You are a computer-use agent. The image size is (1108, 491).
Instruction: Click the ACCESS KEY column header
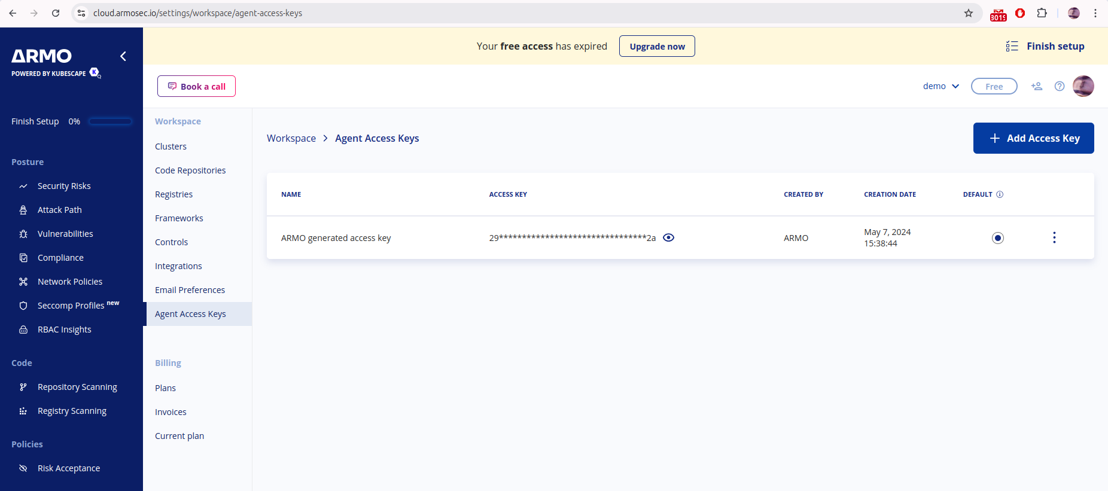click(x=508, y=194)
